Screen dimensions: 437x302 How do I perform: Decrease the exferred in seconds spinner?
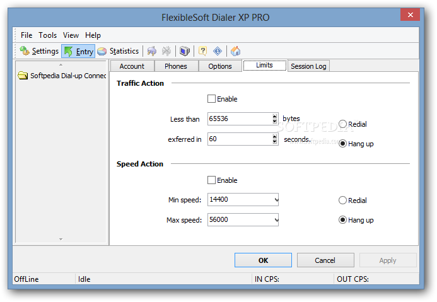click(x=275, y=141)
